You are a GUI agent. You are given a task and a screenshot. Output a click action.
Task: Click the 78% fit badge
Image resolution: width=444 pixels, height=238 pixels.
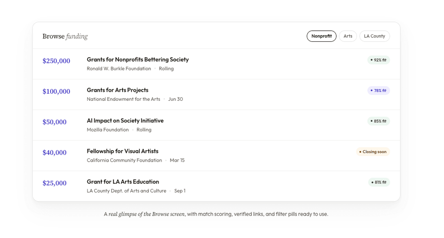click(379, 91)
